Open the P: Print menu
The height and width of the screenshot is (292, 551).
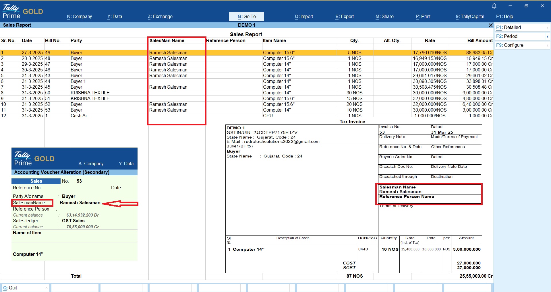click(423, 17)
